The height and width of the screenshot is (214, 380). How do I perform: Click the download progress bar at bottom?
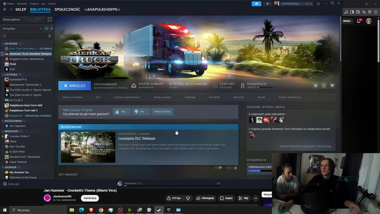(172, 186)
